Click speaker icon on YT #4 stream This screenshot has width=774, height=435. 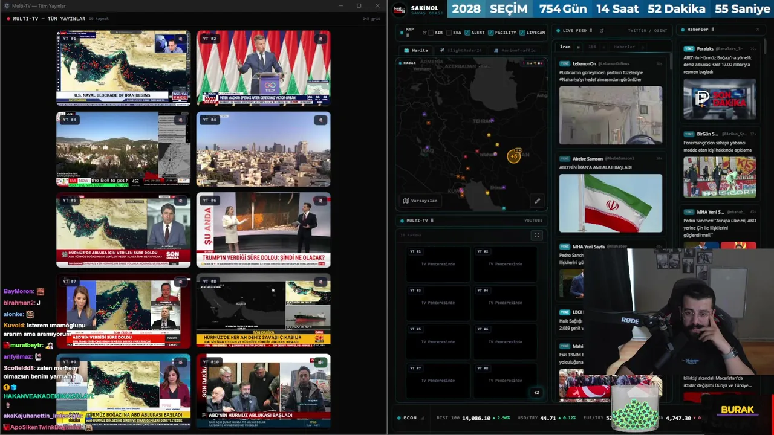click(x=320, y=120)
